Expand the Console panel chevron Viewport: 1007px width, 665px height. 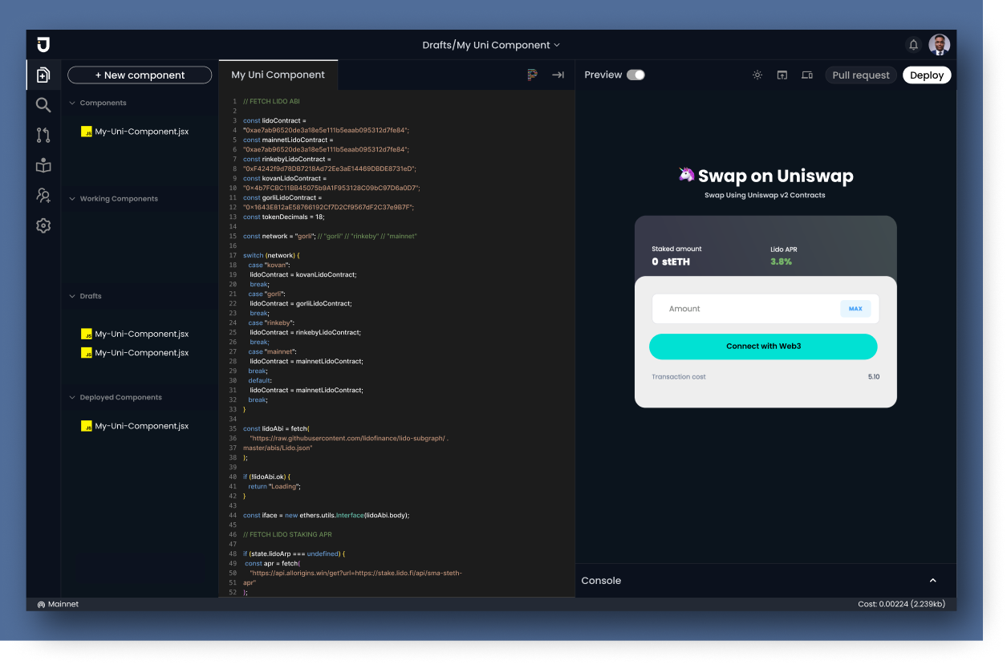[933, 581]
